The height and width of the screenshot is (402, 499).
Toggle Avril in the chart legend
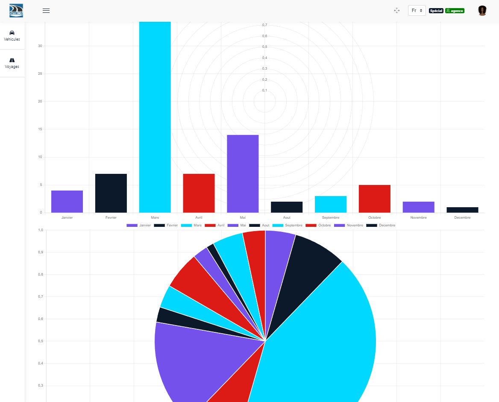214,225
